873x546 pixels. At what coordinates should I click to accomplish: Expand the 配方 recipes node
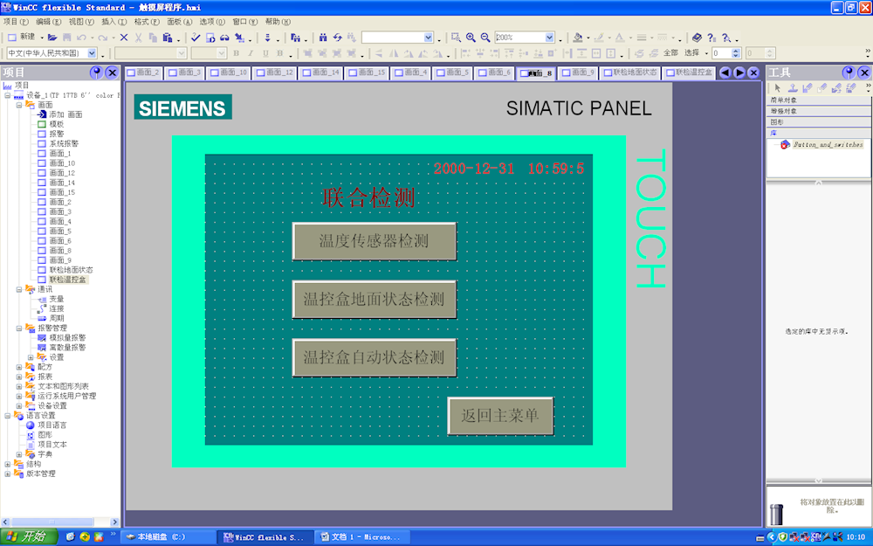pyautogui.click(x=19, y=367)
